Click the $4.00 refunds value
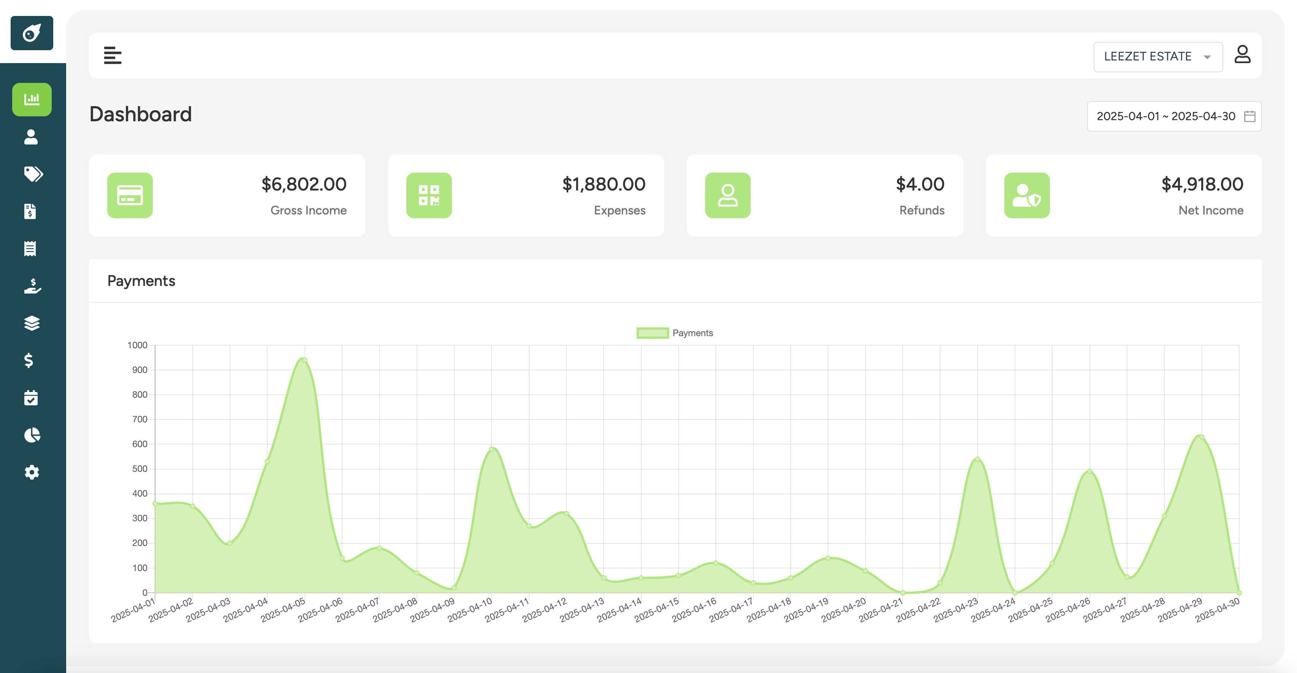The image size is (1297, 673). 920,184
